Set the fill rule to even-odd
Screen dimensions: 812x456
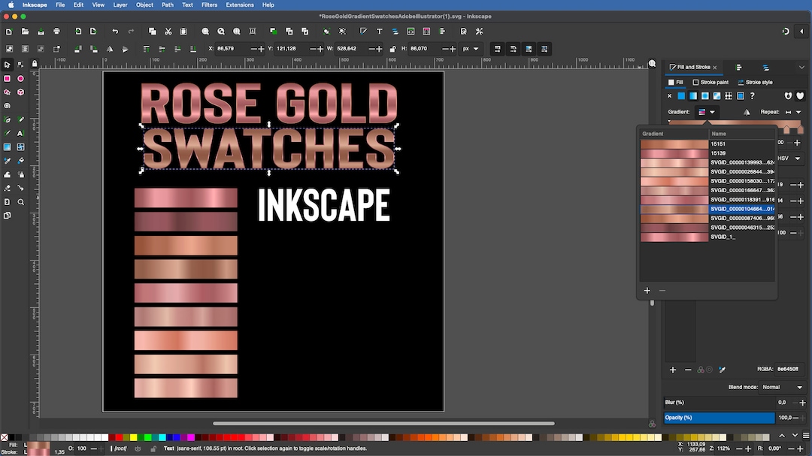point(788,96)
